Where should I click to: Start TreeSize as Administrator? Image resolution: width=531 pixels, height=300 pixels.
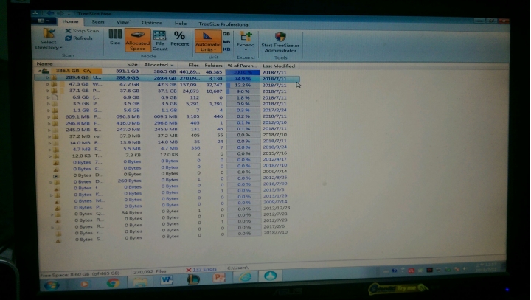[280, 42]
